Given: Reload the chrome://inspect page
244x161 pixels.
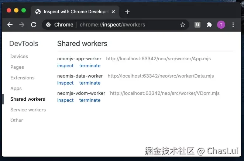Looking at the screenshot, I should pos(34,25).
